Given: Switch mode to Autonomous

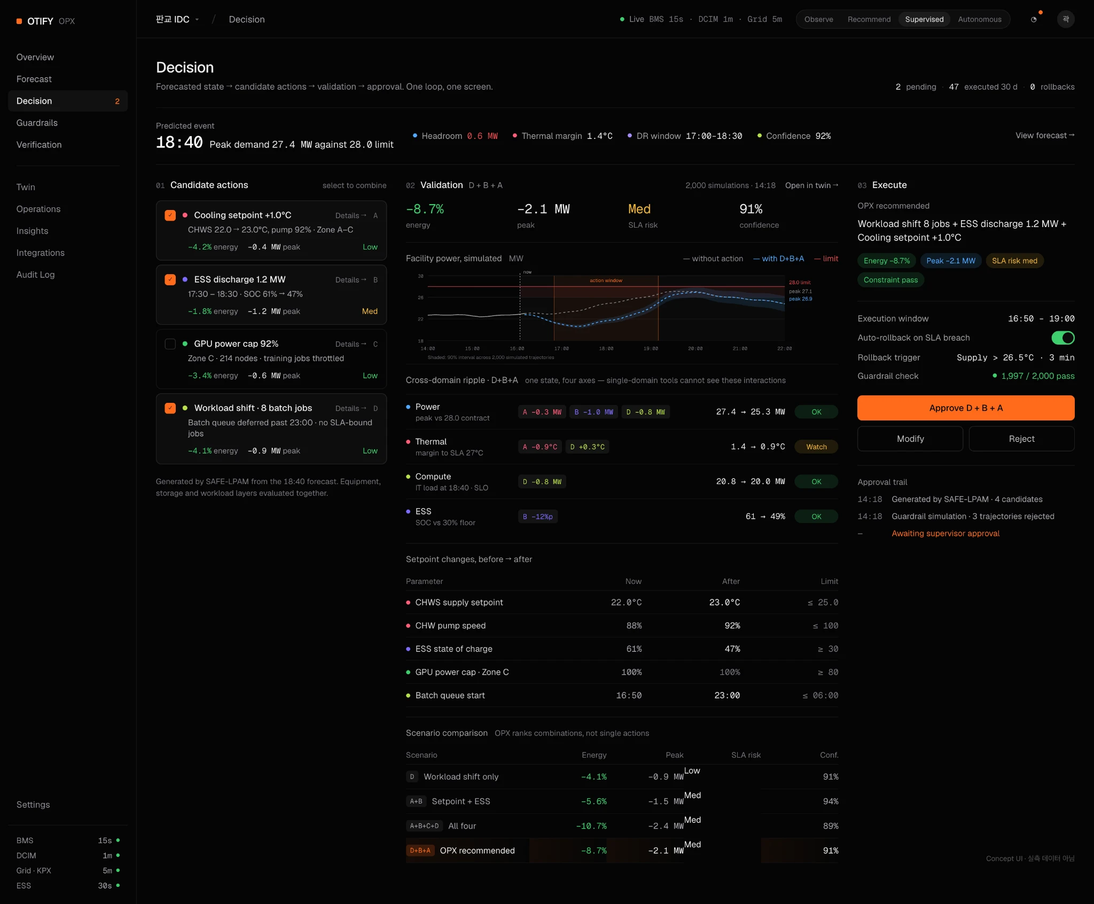Looking at the screenshot, I should pyautogui.click(x=980, y=19).
